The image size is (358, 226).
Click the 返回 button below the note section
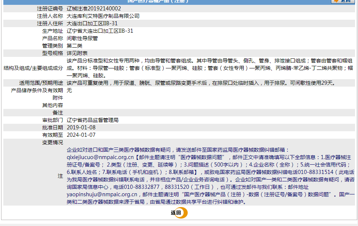179,213
